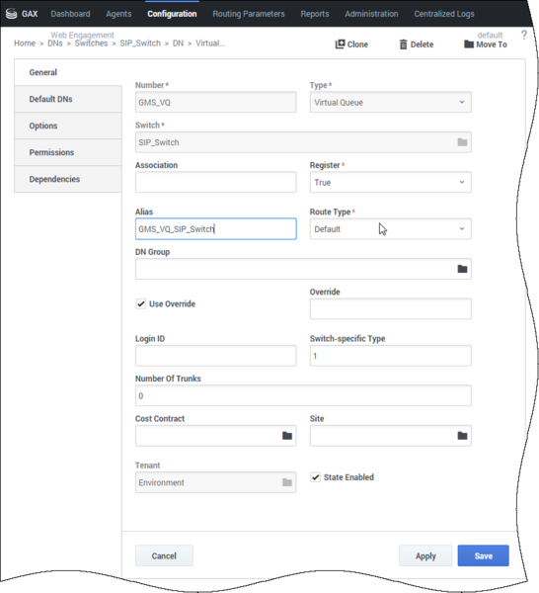Uncheck the Use Override checkbox
Screen dimensions: 539x593
click(141, 304)
